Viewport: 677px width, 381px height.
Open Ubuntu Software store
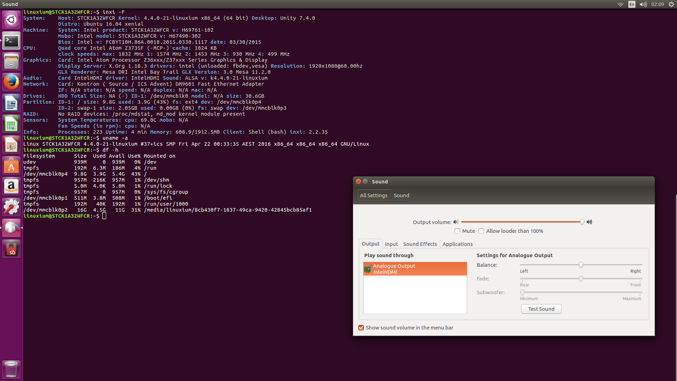[x=11, y=166]
